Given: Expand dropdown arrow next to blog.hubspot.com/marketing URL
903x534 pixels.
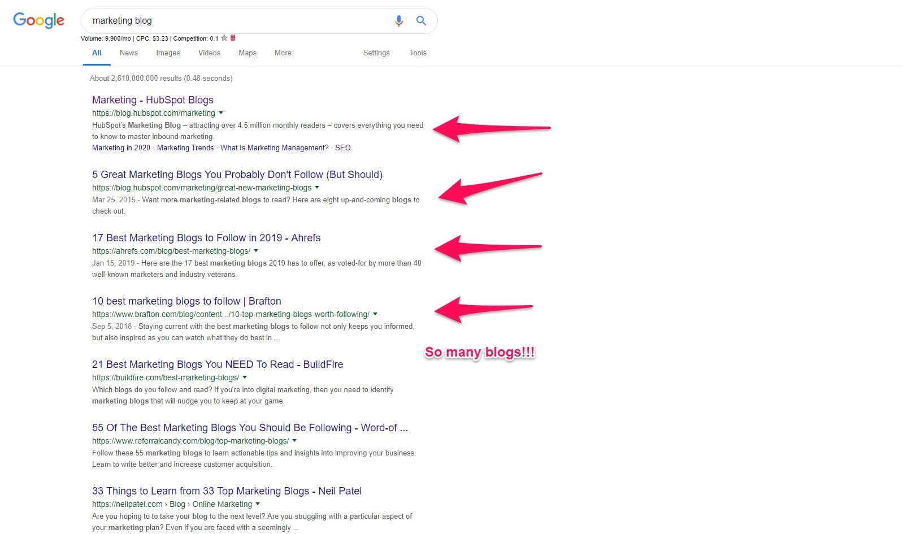Looking at the screenshot, I should pos(221,113).
